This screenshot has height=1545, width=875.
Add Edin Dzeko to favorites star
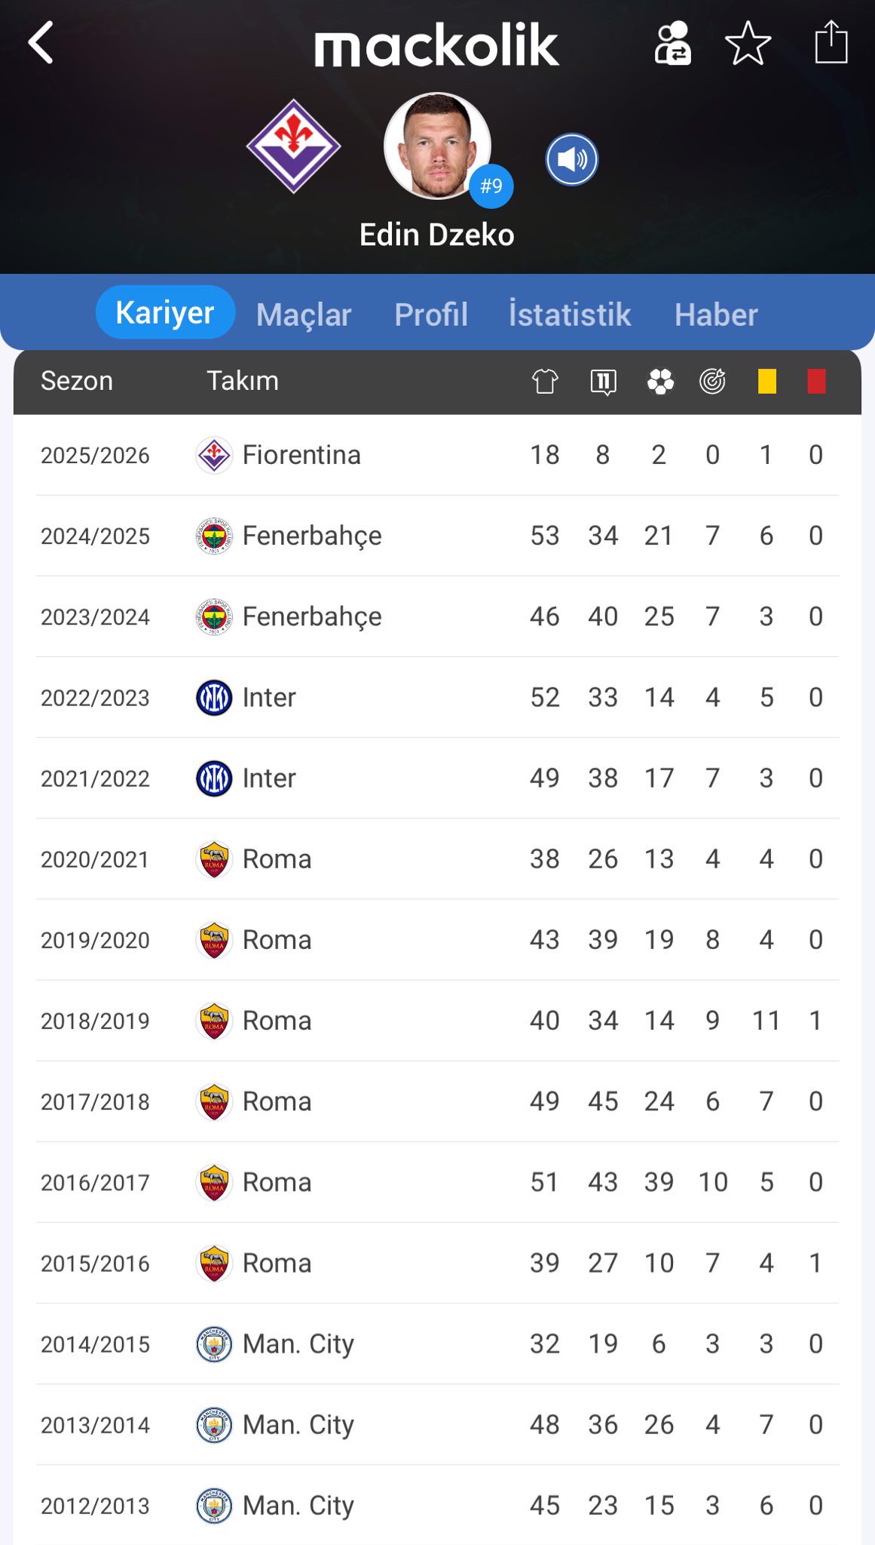tap(748, 43)
